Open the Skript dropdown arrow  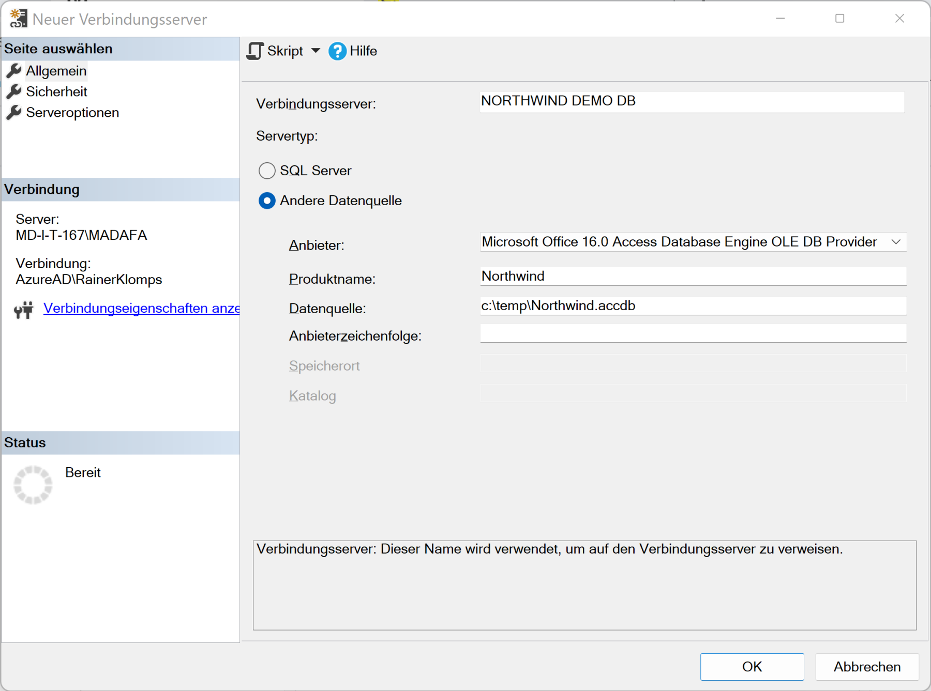tap(316, 51)
